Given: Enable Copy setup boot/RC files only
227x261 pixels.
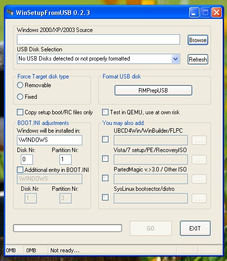Looking at the screenshot, I should [x=20, y=112].
